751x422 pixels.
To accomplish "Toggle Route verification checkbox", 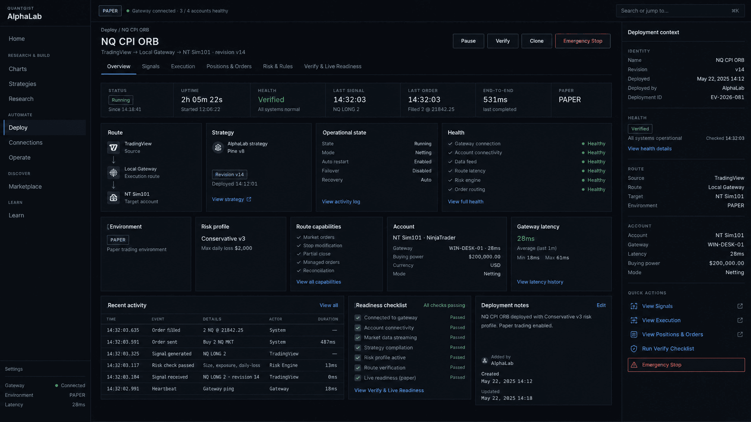I will click(358, 368).
